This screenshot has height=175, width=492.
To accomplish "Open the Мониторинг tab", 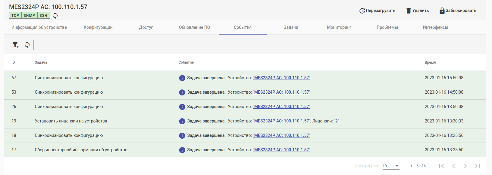I will pyautogui.click(x=339, y=27).
